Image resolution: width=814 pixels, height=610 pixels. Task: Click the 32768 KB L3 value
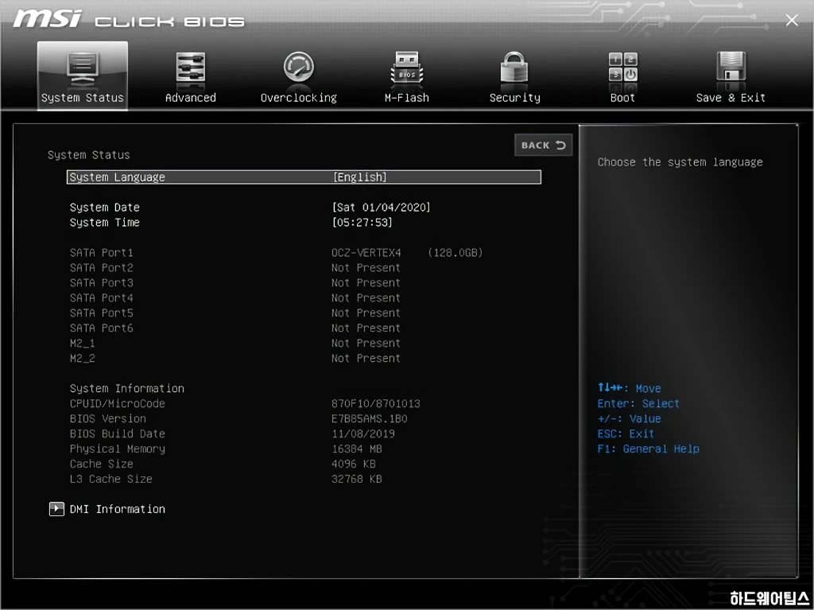(357, 479)
